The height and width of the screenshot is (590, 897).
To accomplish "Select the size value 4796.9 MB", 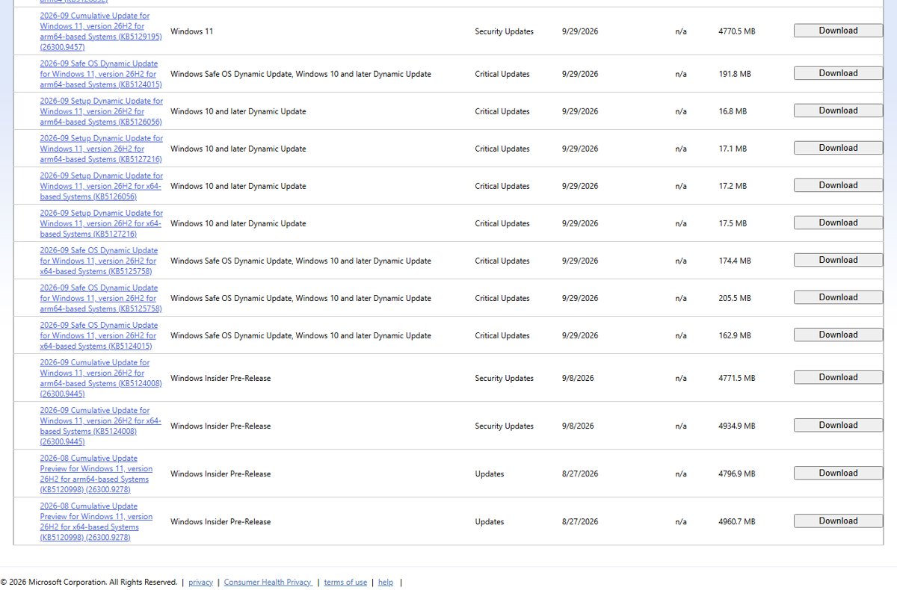I will click(736, 473).
